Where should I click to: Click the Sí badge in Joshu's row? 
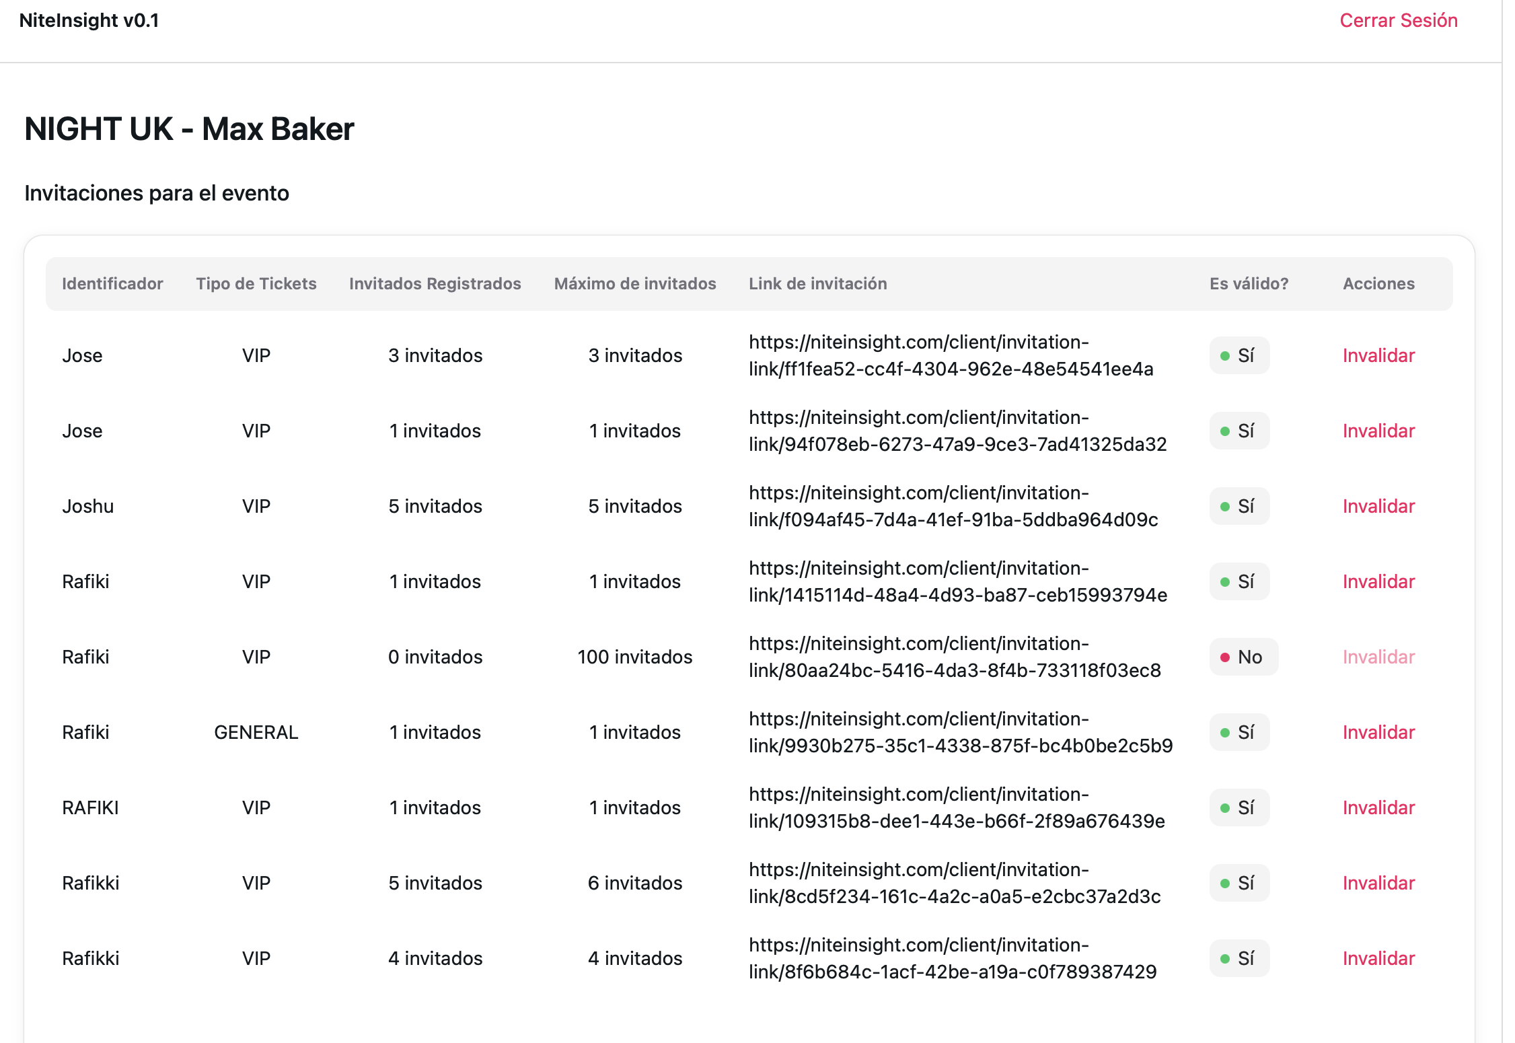1239,506
